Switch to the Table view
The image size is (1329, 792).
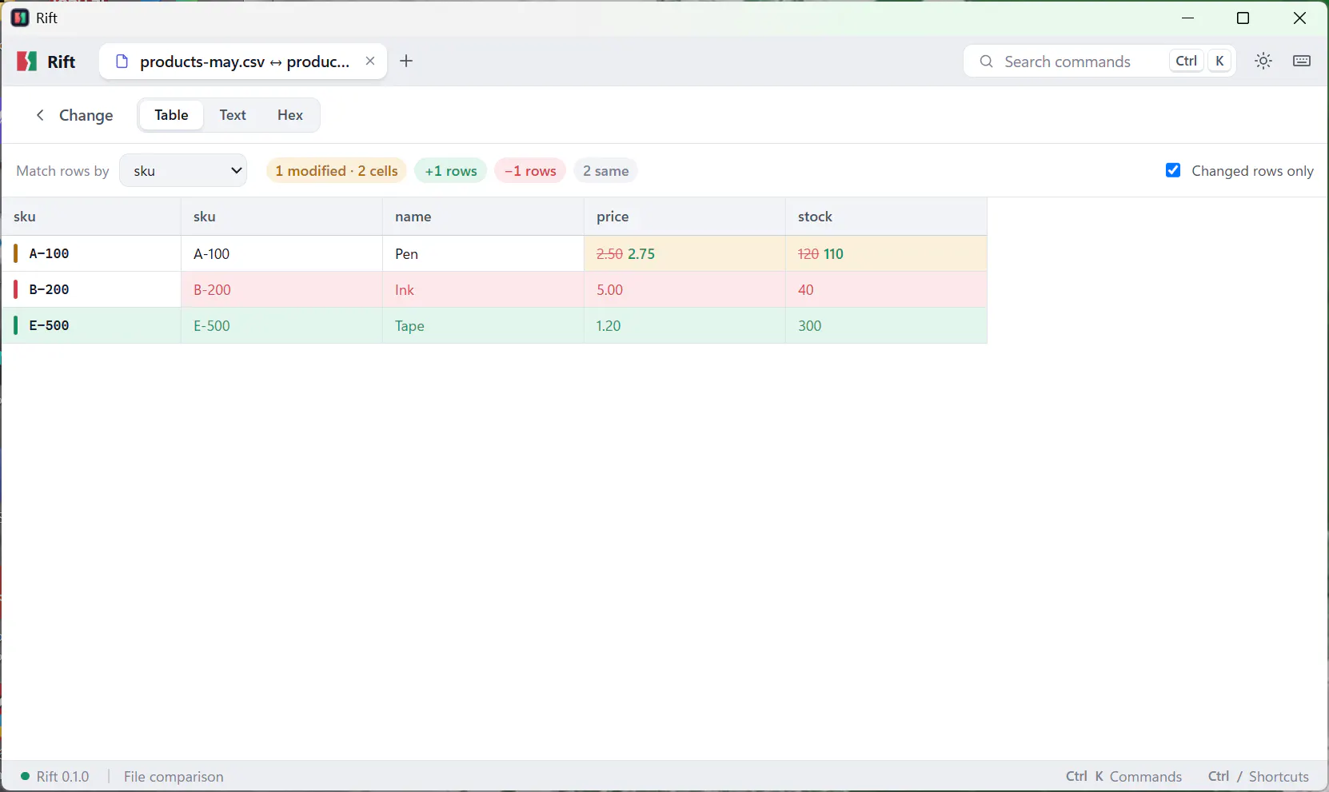pos(171,115)
